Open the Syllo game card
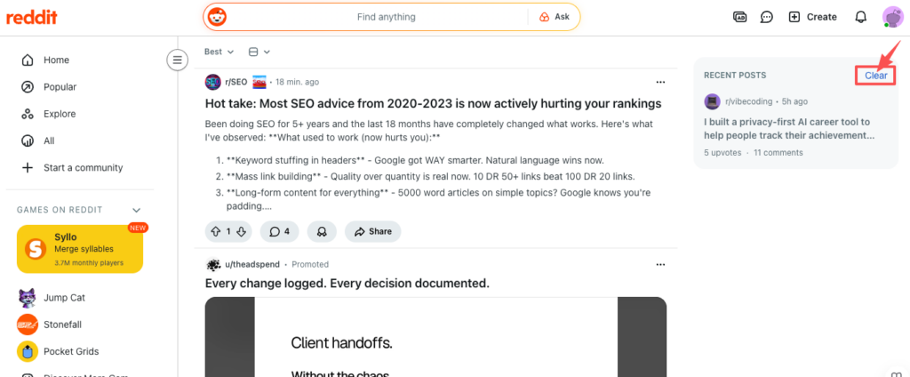 point(79,248)
